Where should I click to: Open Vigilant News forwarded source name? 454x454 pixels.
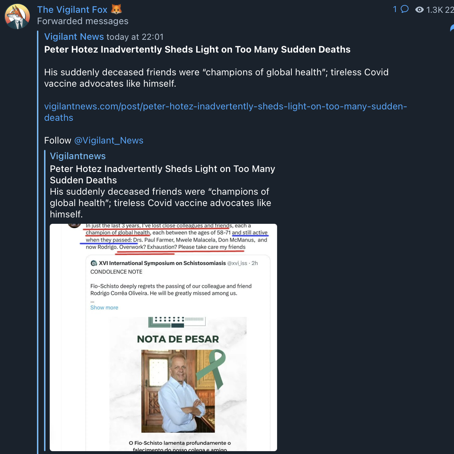pyautogui.click(x=74, y=37)
